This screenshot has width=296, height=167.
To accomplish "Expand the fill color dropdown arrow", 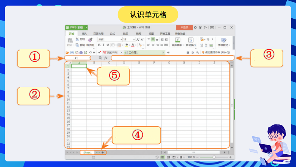I will (x=129, y=45).
